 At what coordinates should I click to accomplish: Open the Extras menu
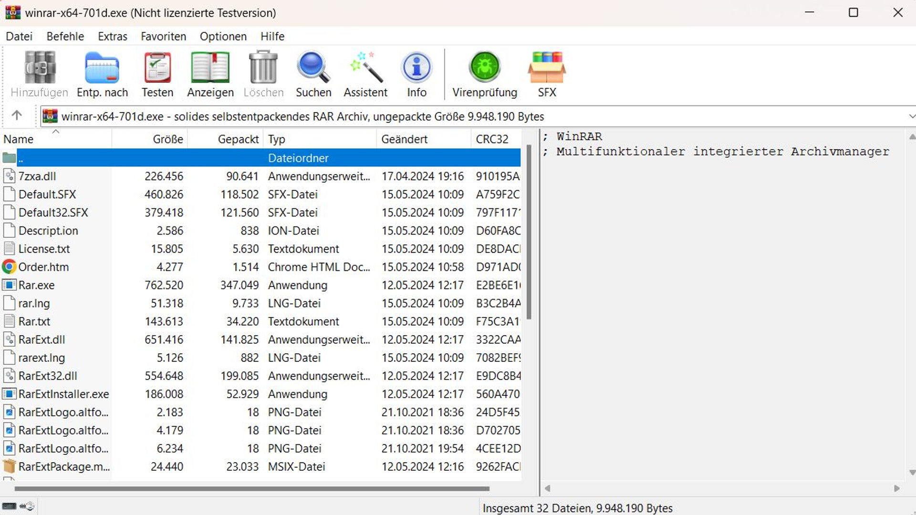[112, 36]
